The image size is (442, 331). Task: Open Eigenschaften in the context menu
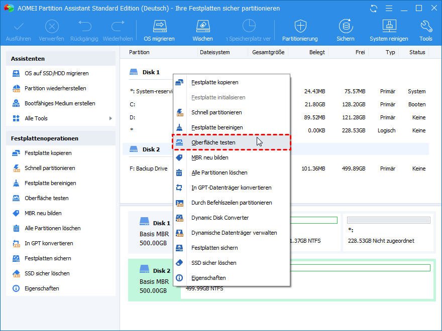pyautogui.click(x=232, y=278)
